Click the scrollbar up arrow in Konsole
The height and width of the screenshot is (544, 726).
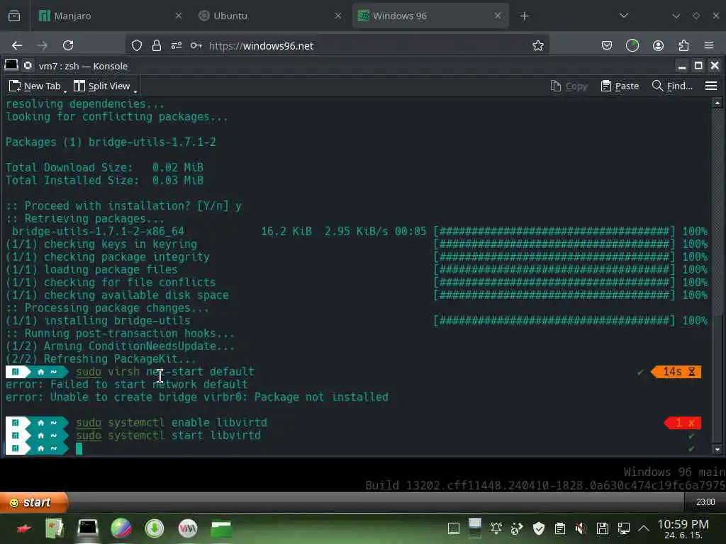pyautogui.click(x=717, y=103)
